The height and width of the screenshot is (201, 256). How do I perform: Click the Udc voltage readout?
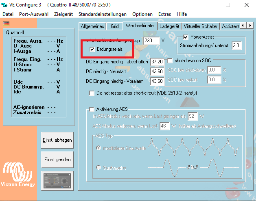[37, 82]
